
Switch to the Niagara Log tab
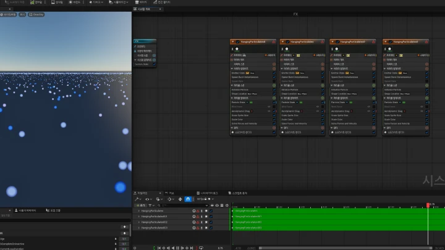(207, 193)
